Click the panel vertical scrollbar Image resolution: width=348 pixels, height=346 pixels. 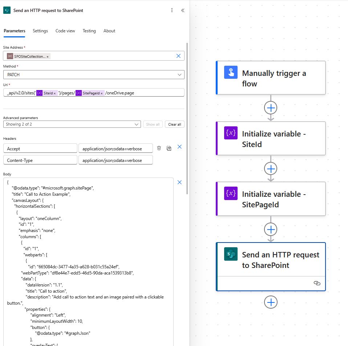(187, 119)
